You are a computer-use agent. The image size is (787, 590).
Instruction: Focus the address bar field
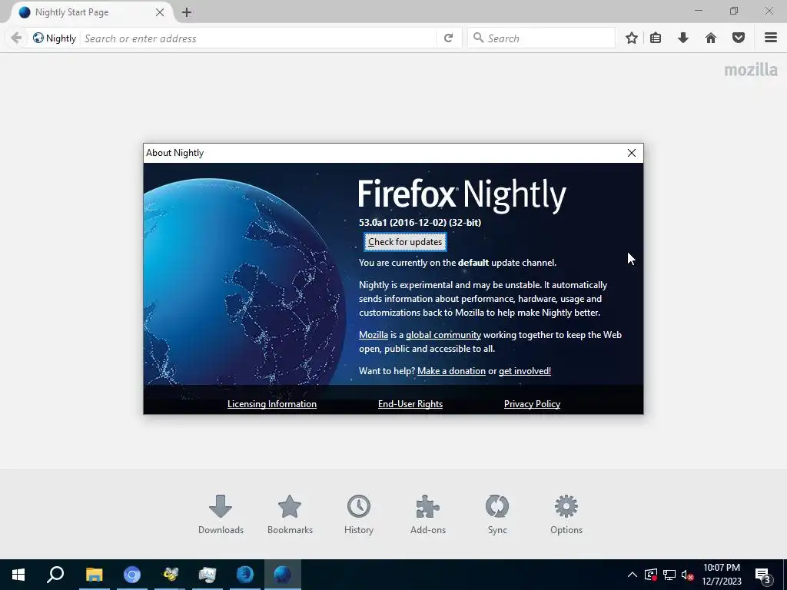click(x=258, y=38)
